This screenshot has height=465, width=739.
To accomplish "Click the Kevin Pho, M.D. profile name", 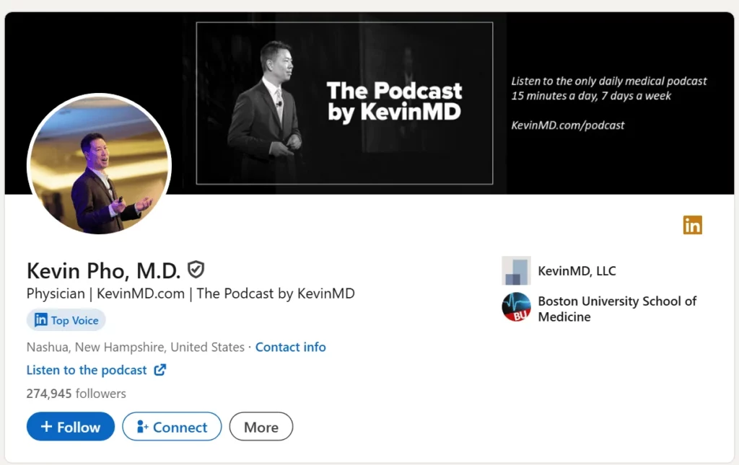I will (103, 270).
